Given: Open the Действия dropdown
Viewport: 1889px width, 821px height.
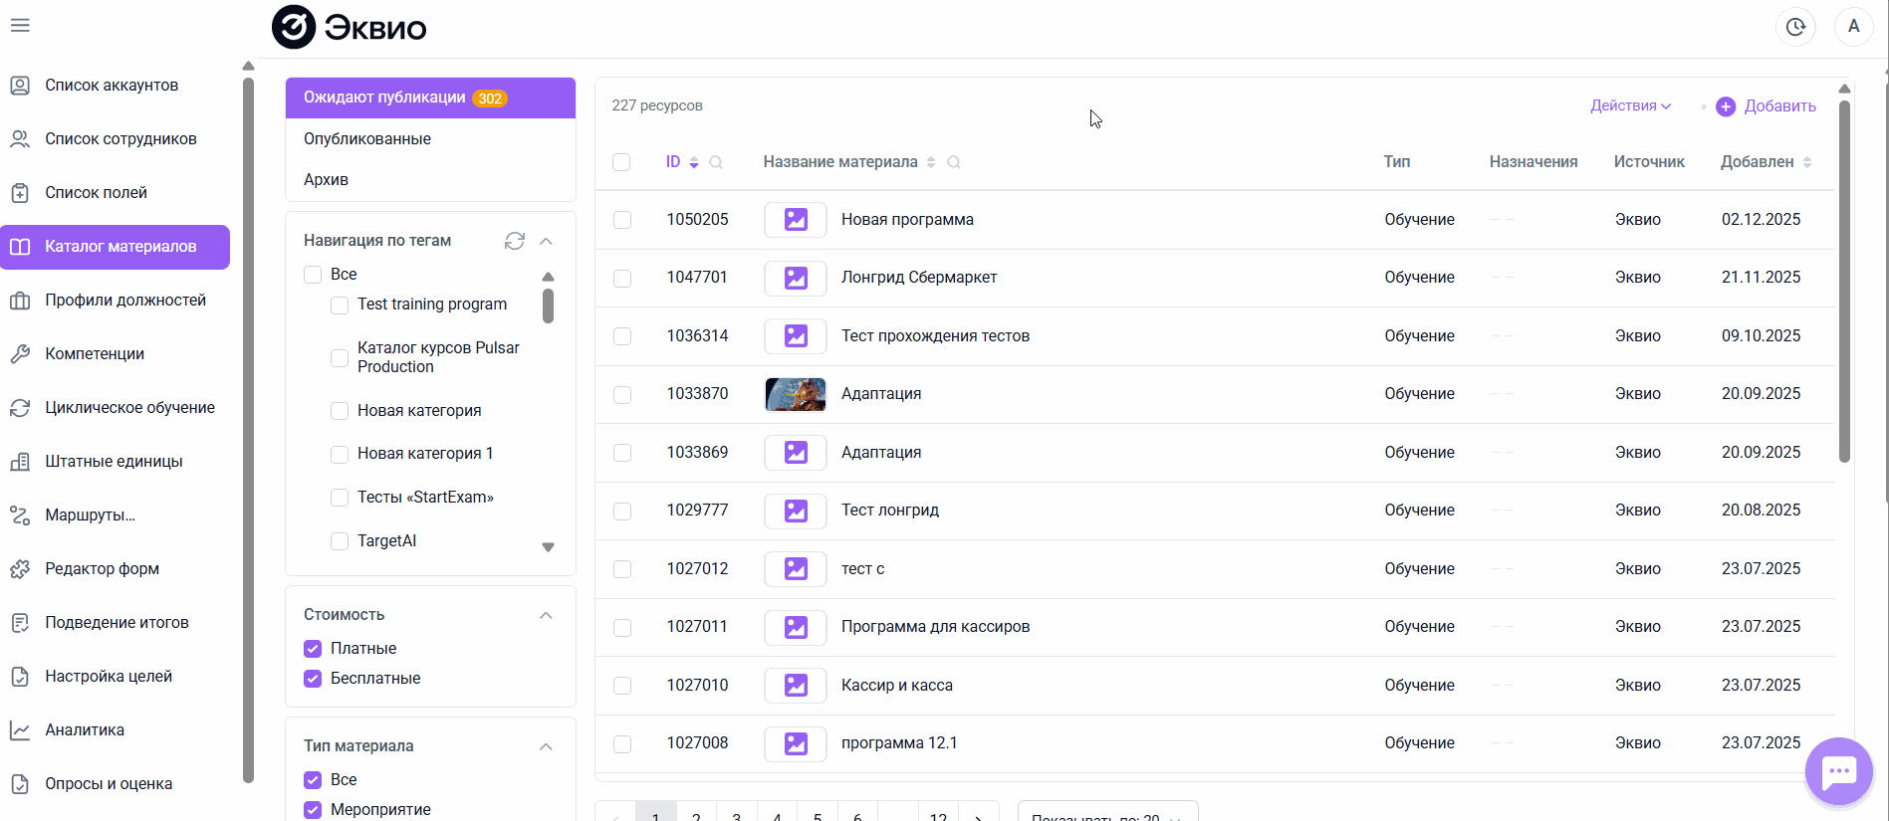Looking at the screenshot, I should point(1630,105).
